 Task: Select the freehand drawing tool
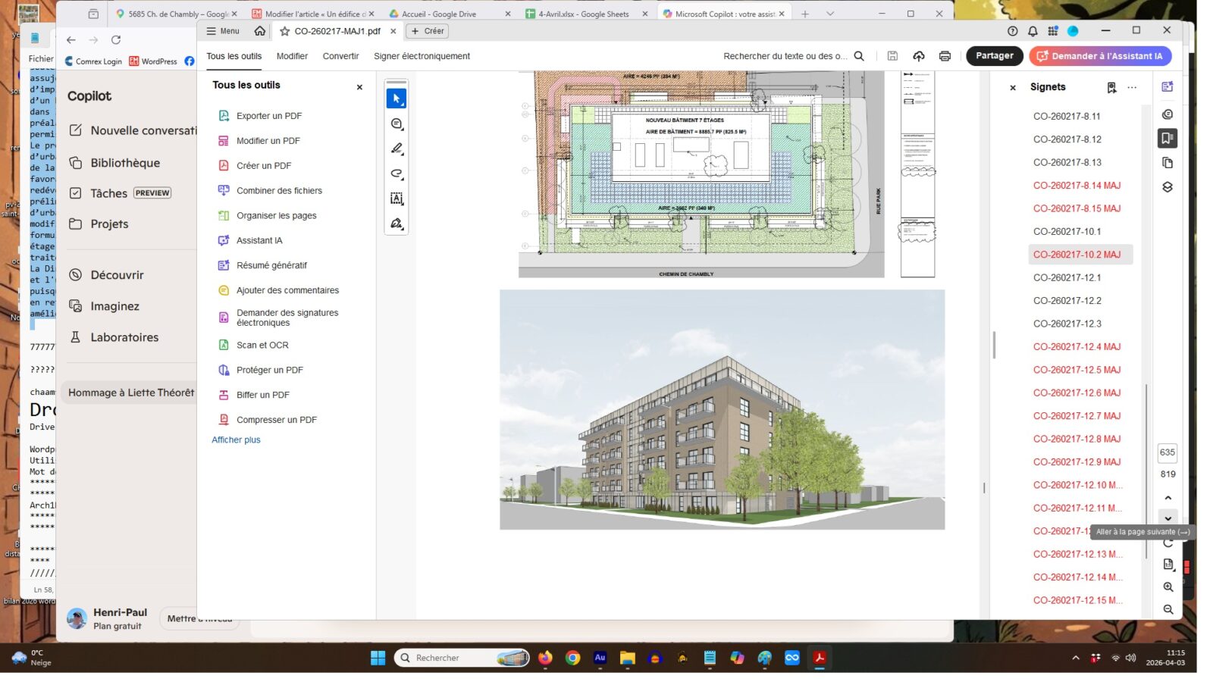[396, 174]
